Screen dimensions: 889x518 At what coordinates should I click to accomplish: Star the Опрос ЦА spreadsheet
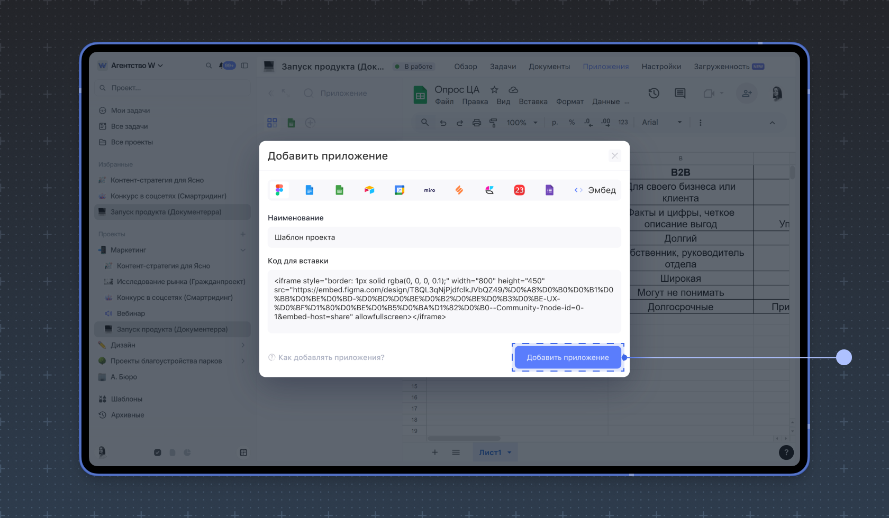(494, 90)
